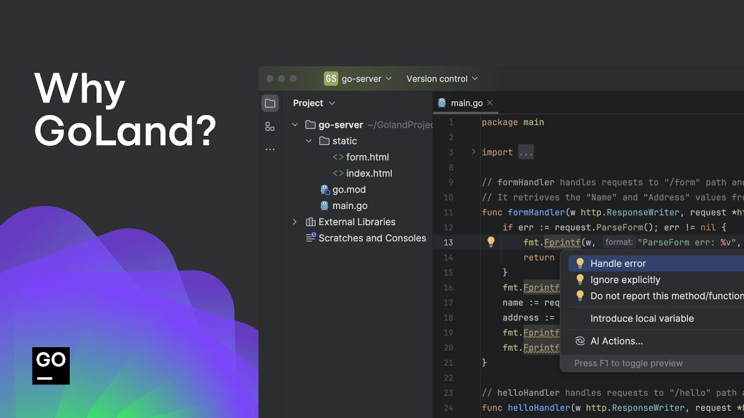Click line number 22 in the gutter

[448, 378]
